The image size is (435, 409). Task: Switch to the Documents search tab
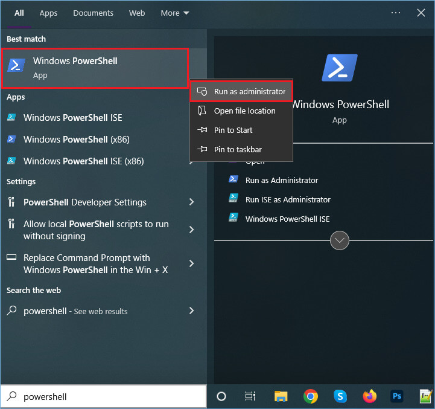pyautogui.click(x=93, y=13)
